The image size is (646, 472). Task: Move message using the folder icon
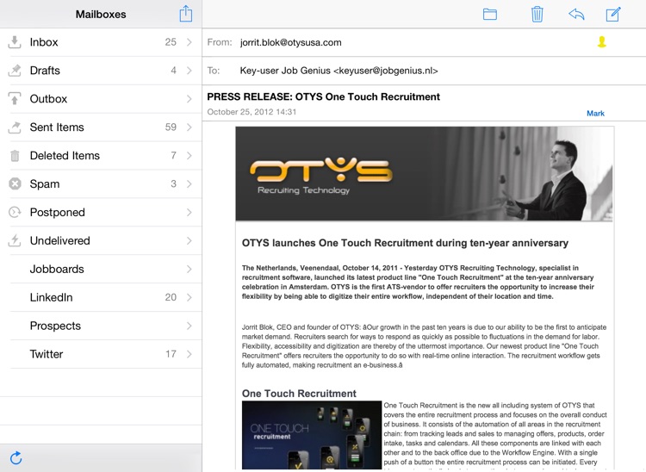pos(490,14)
